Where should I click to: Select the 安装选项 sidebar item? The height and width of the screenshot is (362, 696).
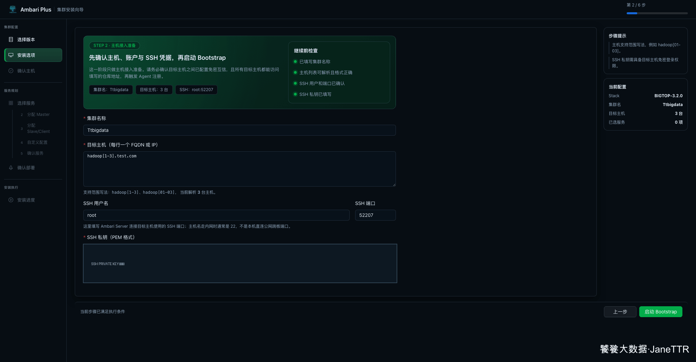(x=33, y=55)
